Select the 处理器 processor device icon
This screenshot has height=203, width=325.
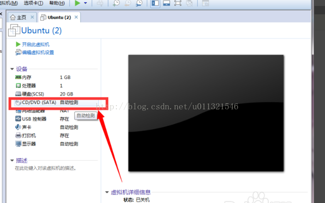tap(18, 85)
